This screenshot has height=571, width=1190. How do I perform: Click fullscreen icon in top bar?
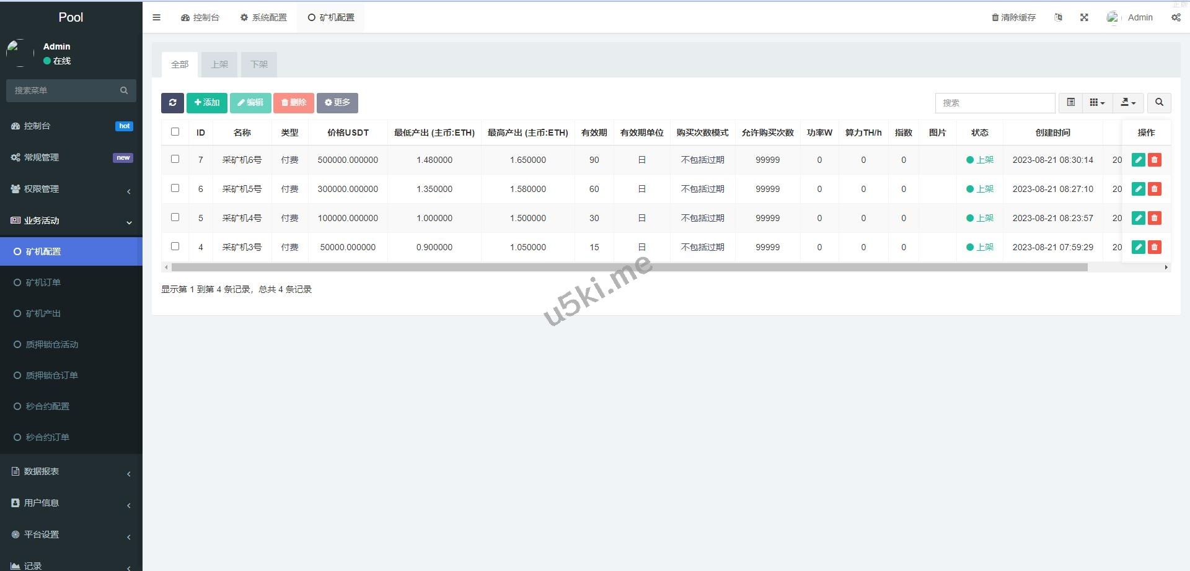(1084, 17)
